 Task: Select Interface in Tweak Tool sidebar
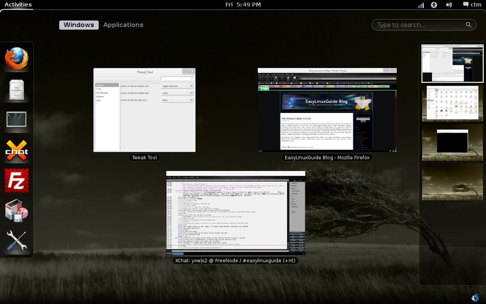[x=106, y=97]
